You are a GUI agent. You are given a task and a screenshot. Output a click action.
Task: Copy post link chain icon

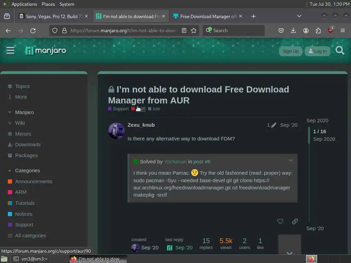coord(295,222)
